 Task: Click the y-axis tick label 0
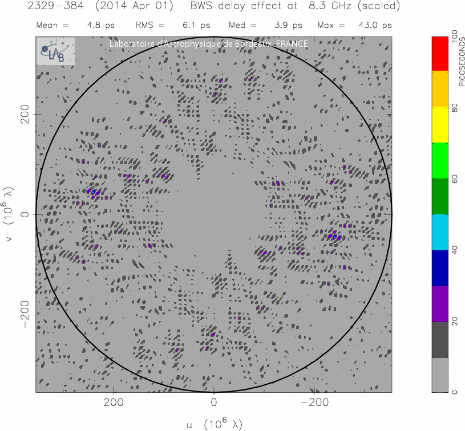25,214
